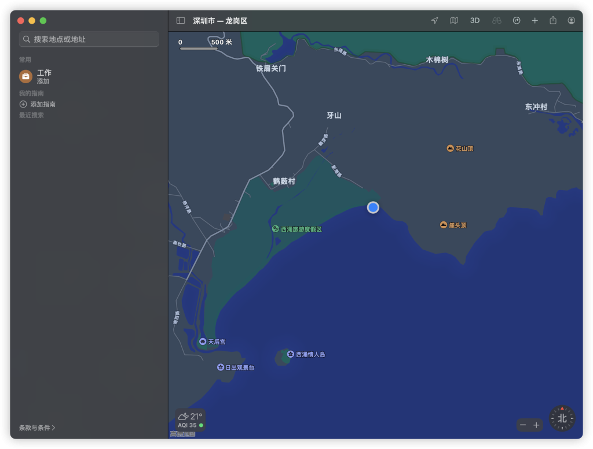Click the Look Around binoculars icon
This screenshot has width=593, height=449.
[496, 21]
